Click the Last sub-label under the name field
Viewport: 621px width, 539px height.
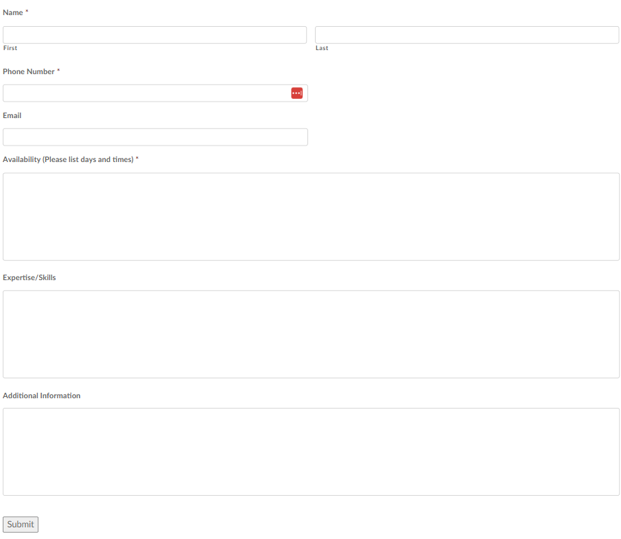coord(322,48)
